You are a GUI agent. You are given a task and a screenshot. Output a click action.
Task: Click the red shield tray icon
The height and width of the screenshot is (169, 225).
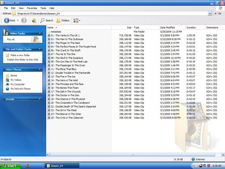point(208,166)
